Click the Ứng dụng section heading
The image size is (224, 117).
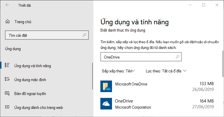(13, 49)
